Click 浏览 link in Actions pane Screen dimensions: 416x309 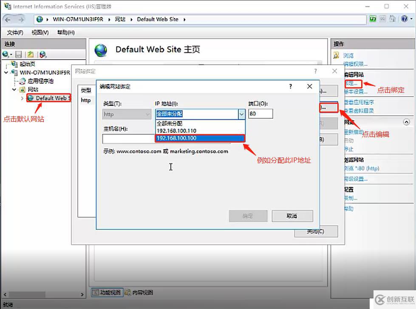pyautogui.click(x=348, y=55)
